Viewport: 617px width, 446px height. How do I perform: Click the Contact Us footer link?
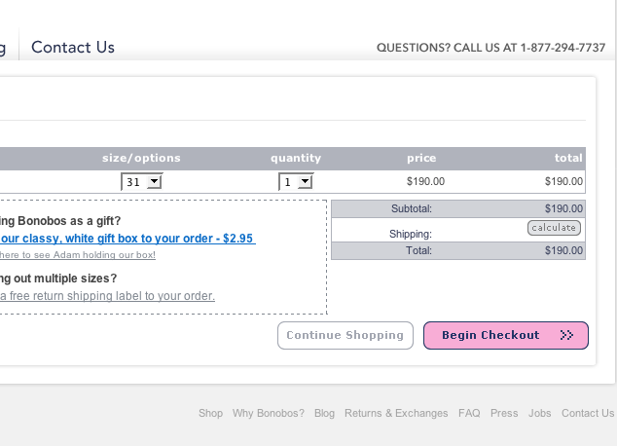588,413
